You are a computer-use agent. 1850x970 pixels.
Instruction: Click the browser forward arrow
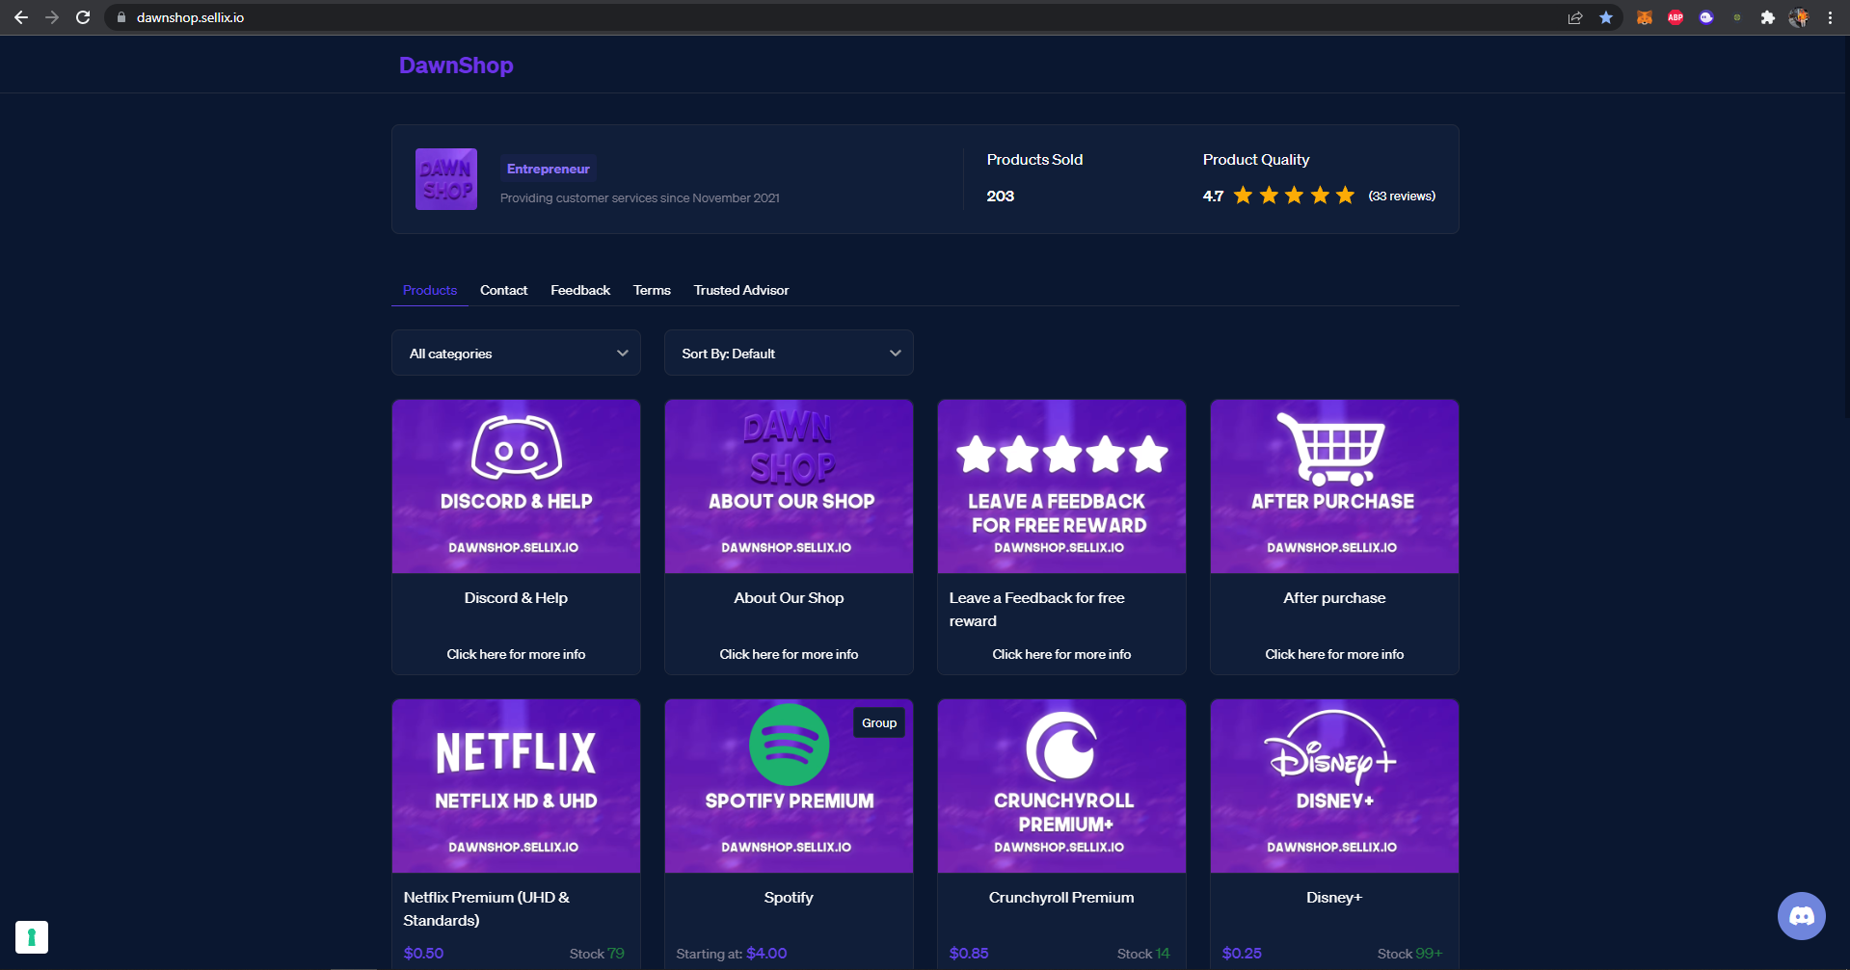[x=52, y=17]
